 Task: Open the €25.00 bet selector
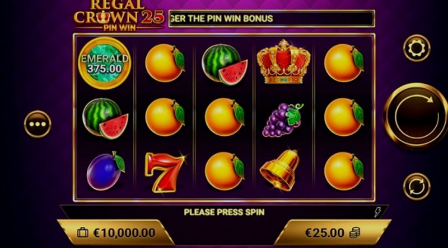point(333,233)
